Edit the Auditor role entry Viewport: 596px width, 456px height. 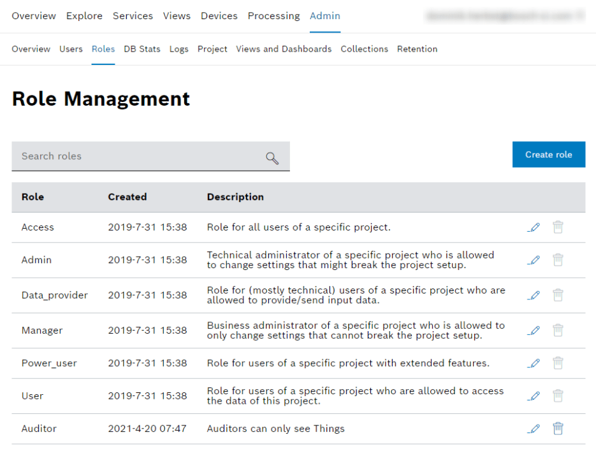(534, 429)
